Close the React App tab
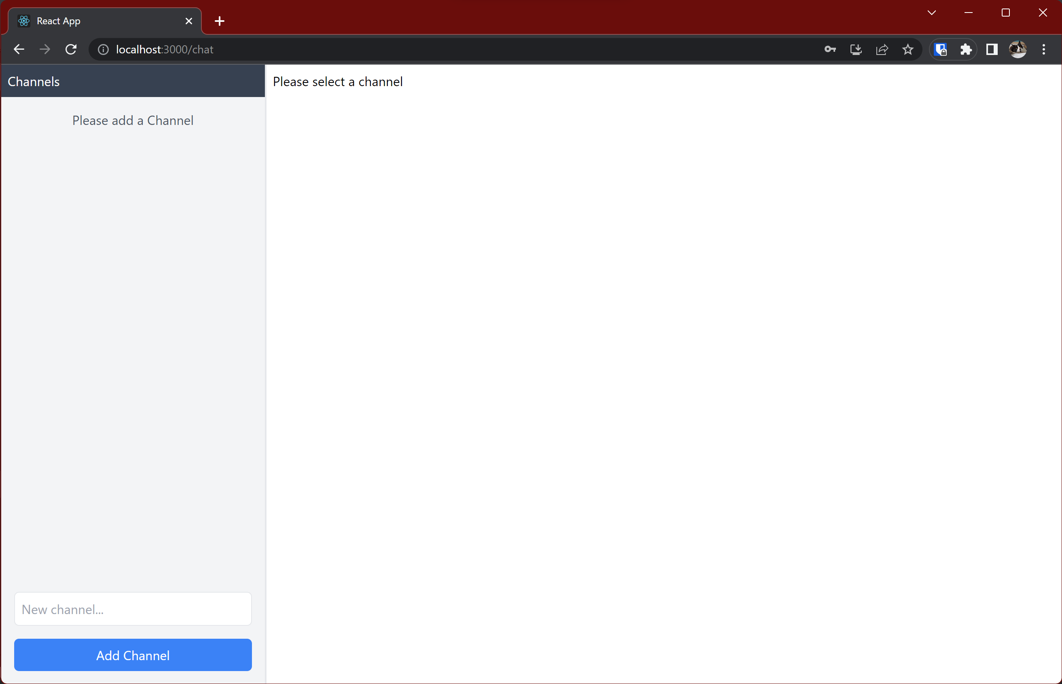The height and width of the screenshot is (684, 1062). point(188,21)
